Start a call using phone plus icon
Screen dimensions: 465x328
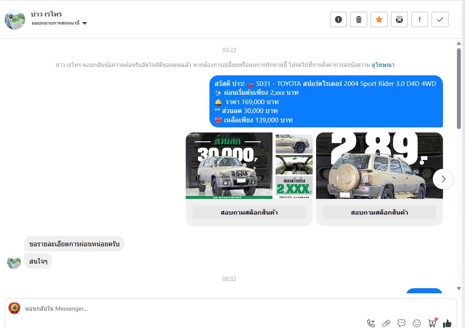click(x=371, y=323)
